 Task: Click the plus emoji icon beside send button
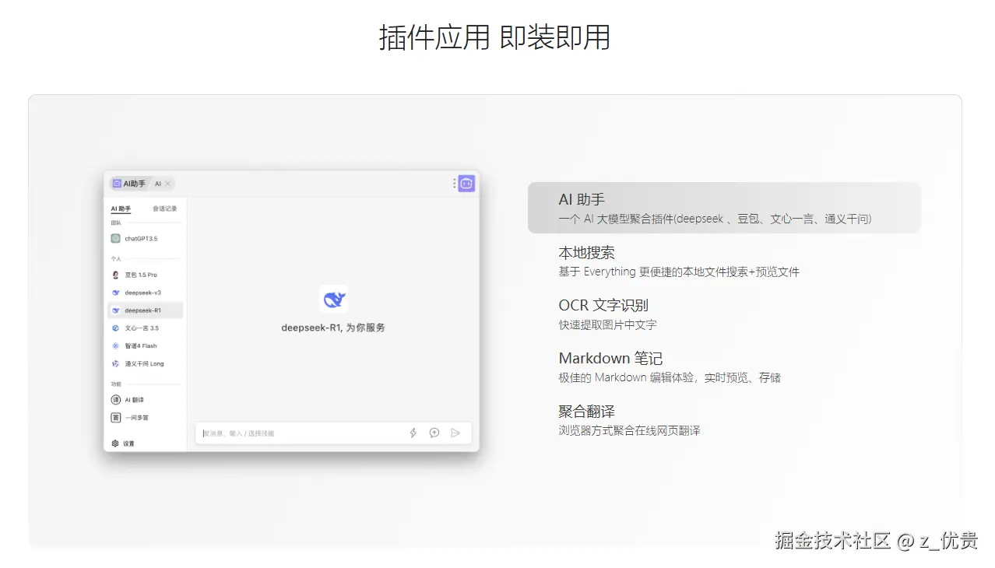coord(434,433)
